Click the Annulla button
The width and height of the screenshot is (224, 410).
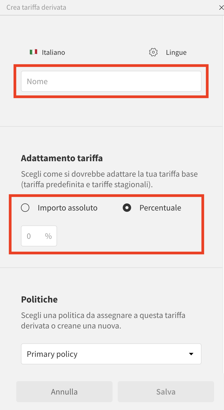pos(64,392)
